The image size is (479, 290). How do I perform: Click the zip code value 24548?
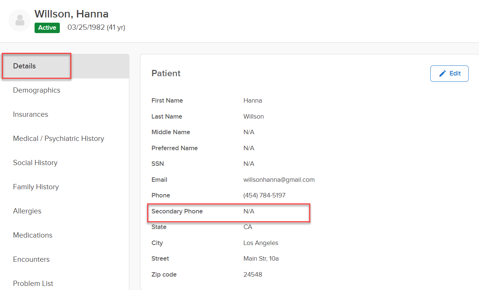pyautogui.click(x=253, y=275)
